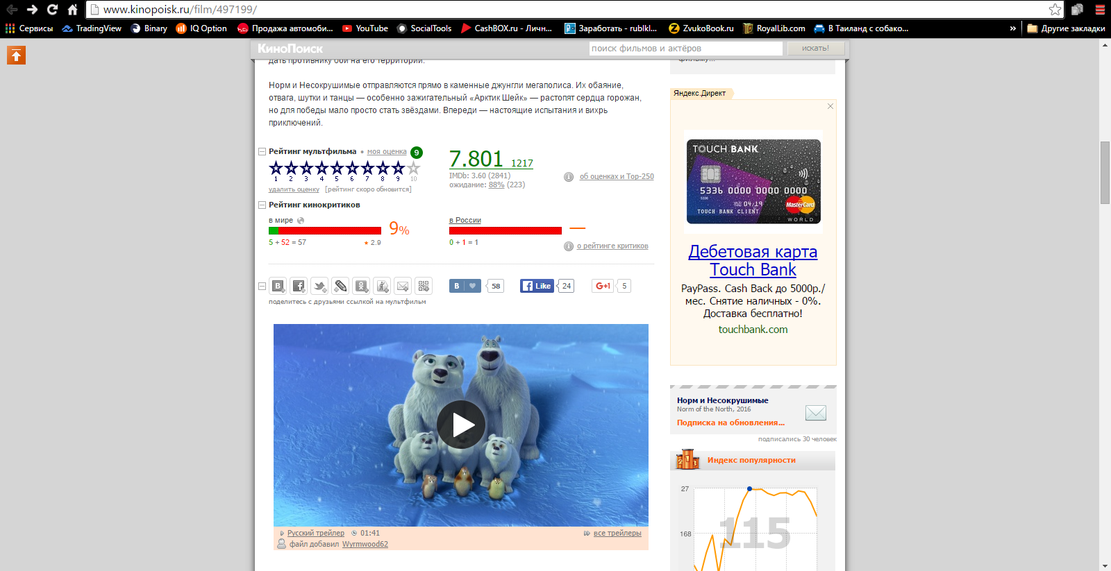Viewport: 1111px width, 571px height.
Task: Click the info icon beside Top-250 link
Action: [568, 177]
